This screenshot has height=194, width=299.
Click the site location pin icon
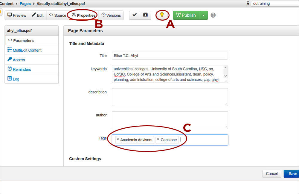click(248, 3)
